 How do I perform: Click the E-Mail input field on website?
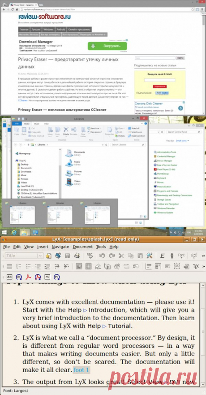pyautogui.click(x=160, y=80)
